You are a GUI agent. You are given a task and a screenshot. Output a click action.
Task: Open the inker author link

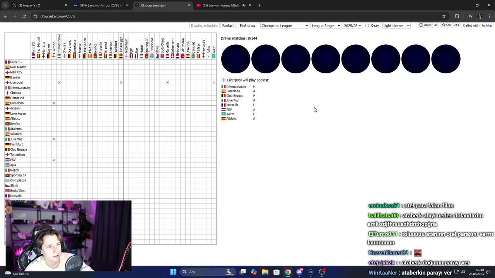489,25
